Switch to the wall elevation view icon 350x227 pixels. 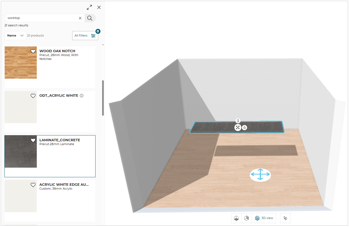coord(247,218)
